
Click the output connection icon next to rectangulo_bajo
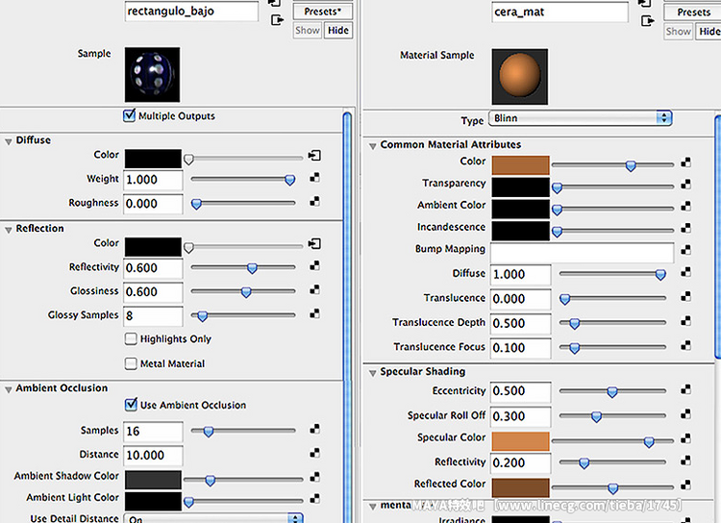(277, 20)
